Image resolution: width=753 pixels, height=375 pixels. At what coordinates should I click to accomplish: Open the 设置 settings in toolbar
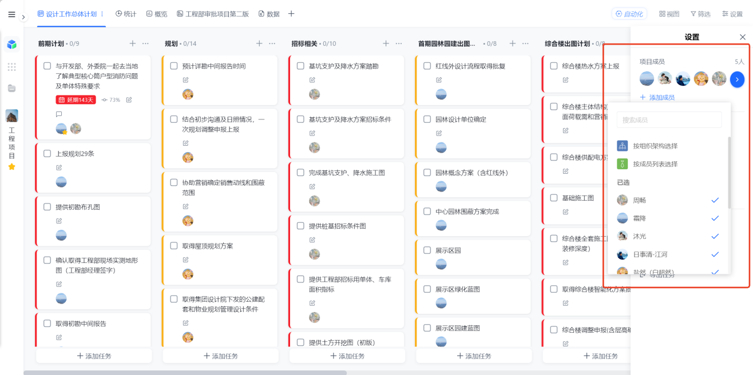pos(732,14)
